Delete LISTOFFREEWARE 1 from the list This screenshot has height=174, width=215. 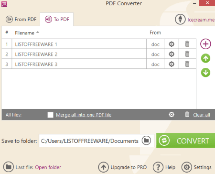tap(187, 44)
